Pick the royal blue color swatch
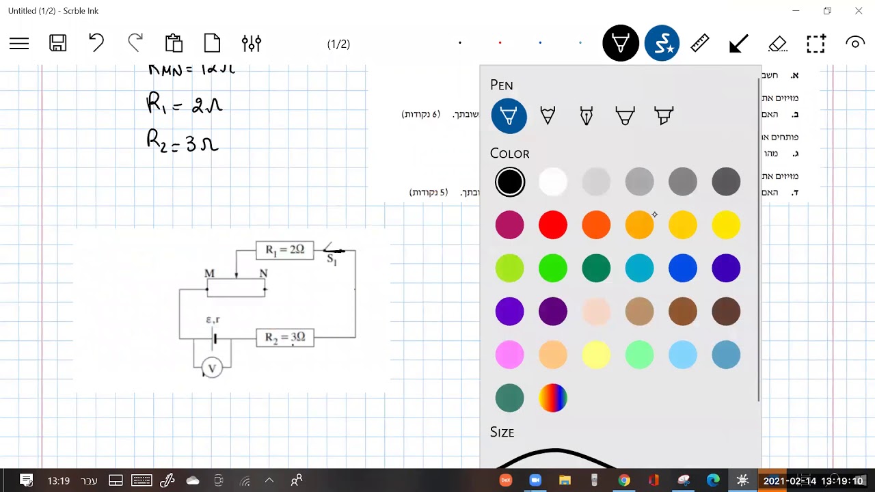 pyautogui.click(x=683, y=269)
